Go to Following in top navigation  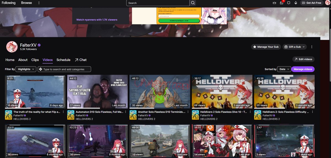click(9, 3)
